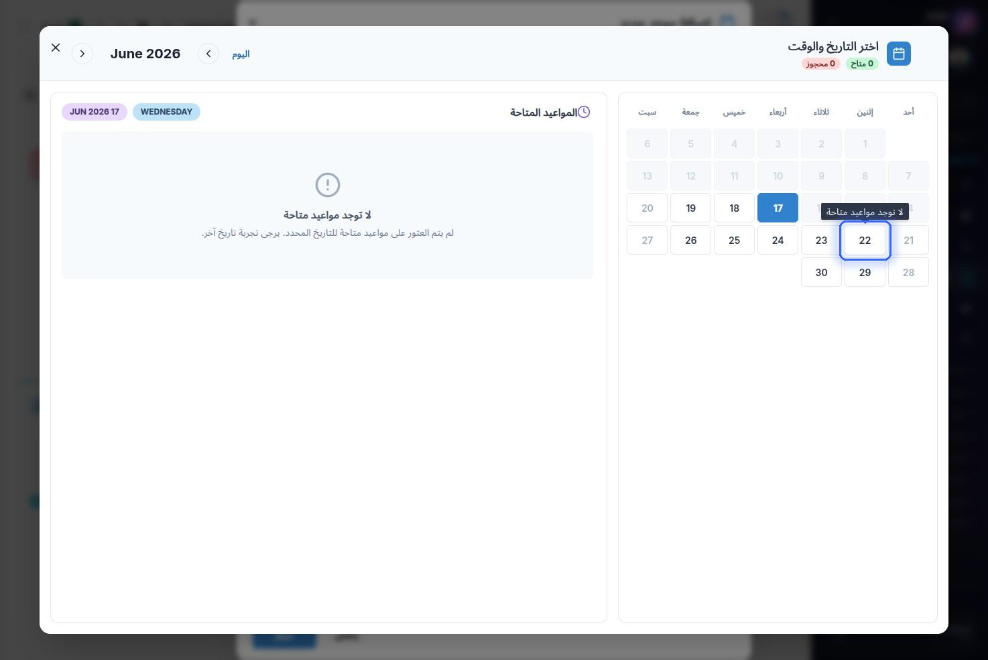Select day 17 in the calendar
The width and height of the screenshot is (988, 660).
point(778,208)
